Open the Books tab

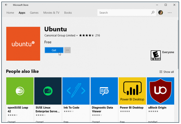pyautogui.click(x=68, y=13)
